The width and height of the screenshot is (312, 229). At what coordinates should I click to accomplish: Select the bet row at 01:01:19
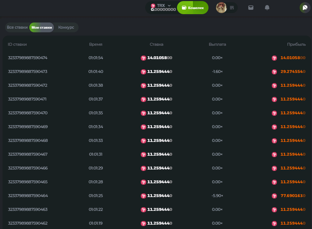coord(96,223)
